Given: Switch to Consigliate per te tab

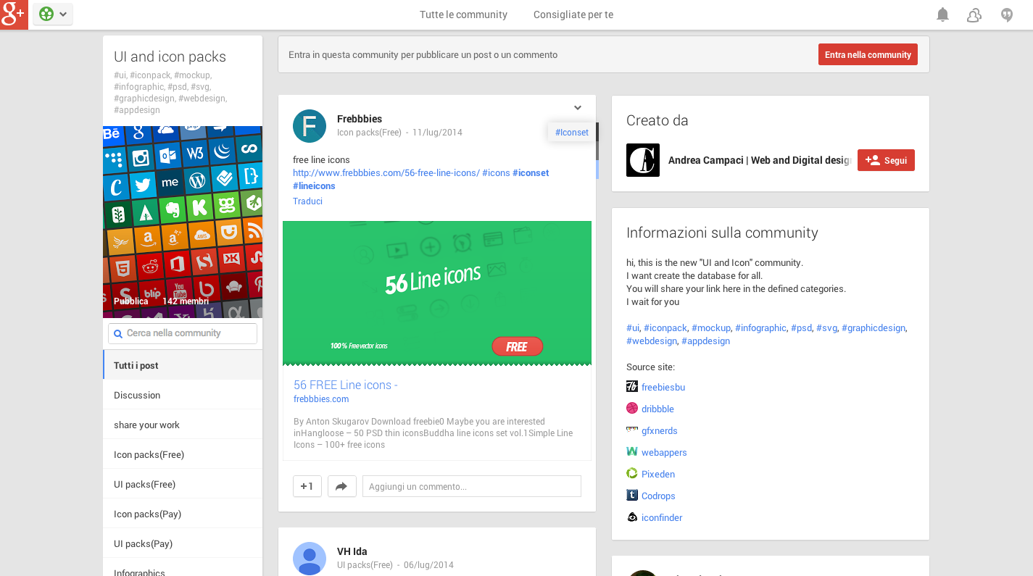Looking at the screenshot, I should 573,14.
